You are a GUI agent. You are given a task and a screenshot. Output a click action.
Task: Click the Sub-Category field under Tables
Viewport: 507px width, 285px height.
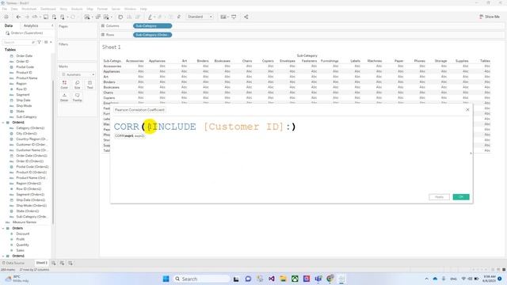(26, 117)
